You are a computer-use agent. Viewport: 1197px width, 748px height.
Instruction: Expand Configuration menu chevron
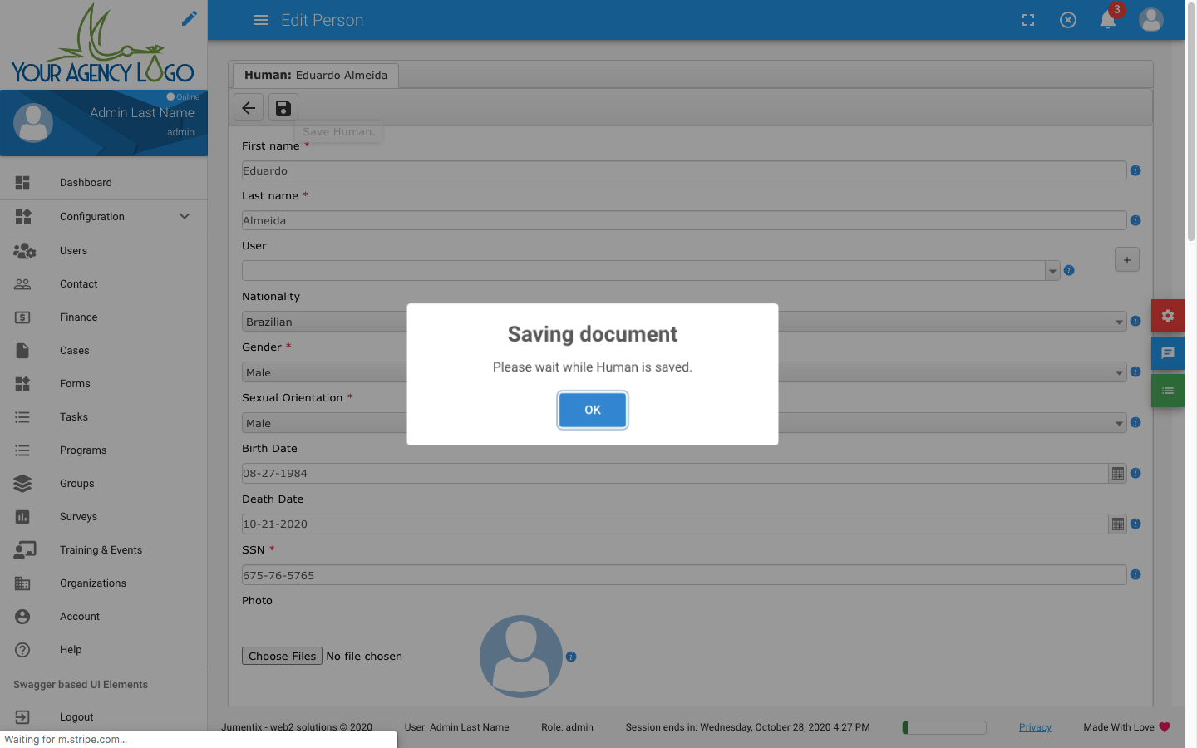point(185,216)
